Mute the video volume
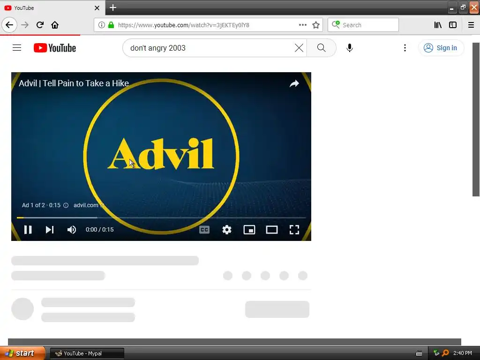This screenshot has width=480, height=360. [x=72, y=230]
